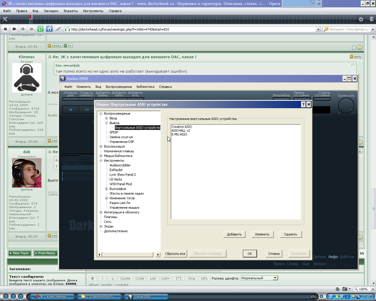Collapse the Вывод tree node
This screenshot has height=301, width=376.
pyautogui.click(x=107, y=123)
